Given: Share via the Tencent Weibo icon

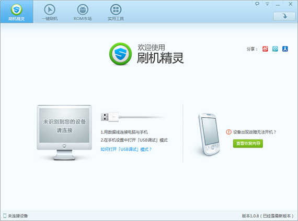Looking at the screenshot, I should [x=275, y=49].
